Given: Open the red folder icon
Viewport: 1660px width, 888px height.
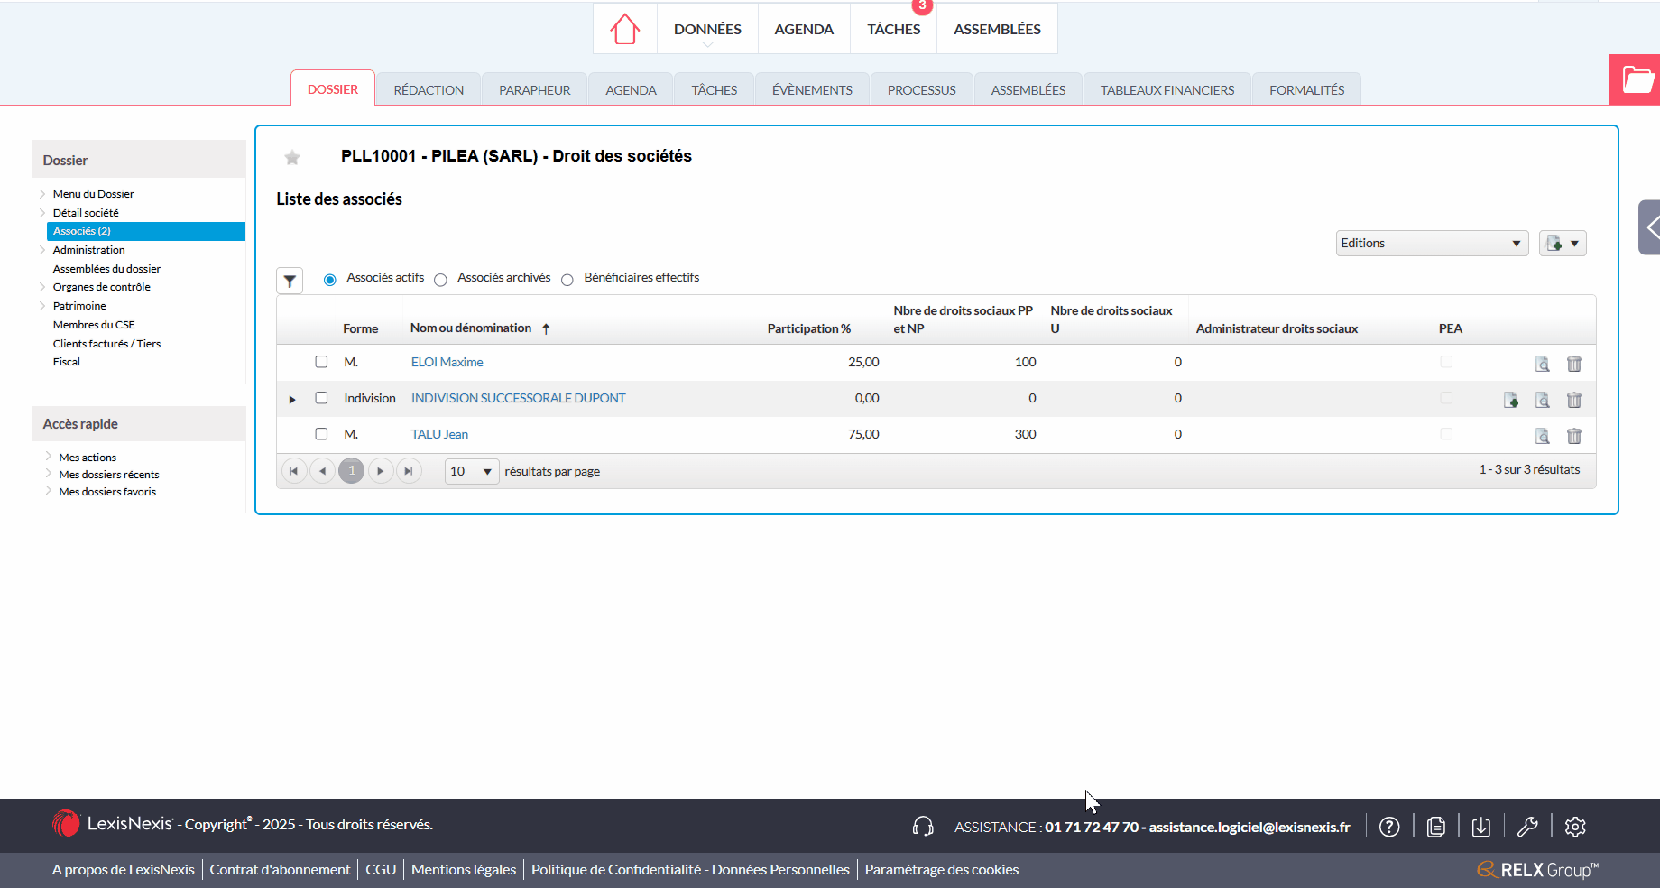Looking at the screenshot, I should point(1637,79).
